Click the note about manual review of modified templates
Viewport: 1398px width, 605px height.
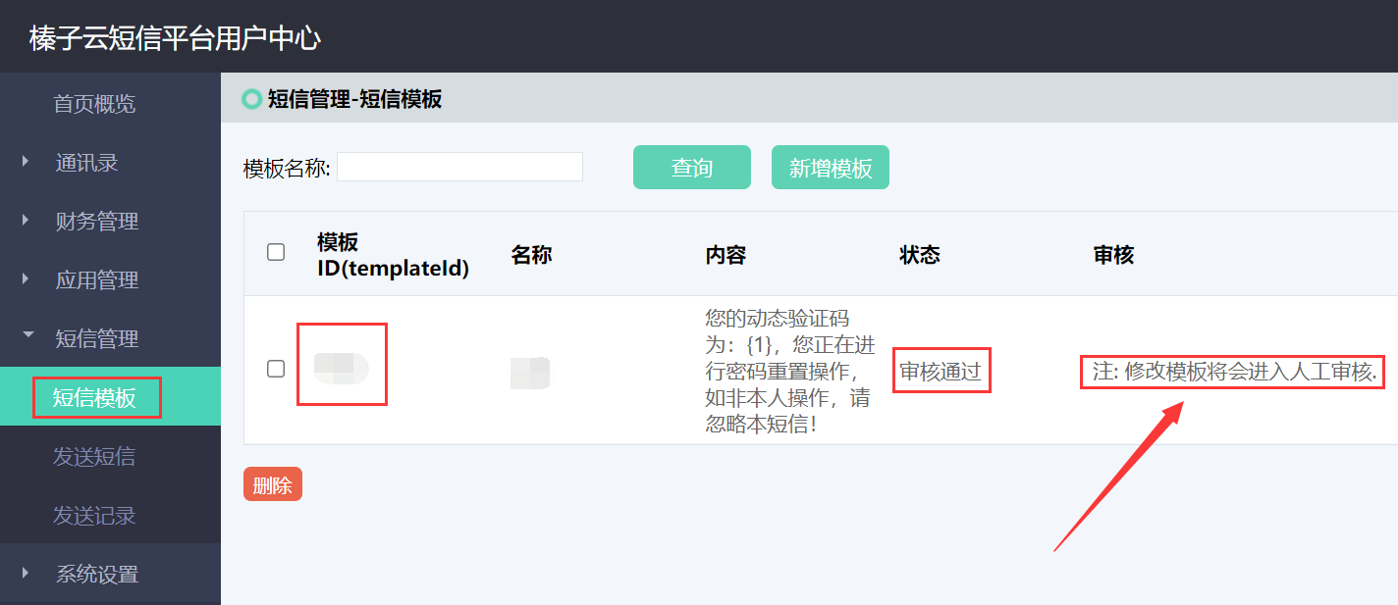click(1231, 371)
